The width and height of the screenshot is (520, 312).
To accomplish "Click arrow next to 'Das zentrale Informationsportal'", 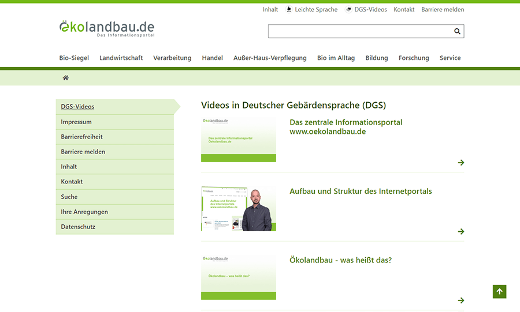I will [460, 163].
